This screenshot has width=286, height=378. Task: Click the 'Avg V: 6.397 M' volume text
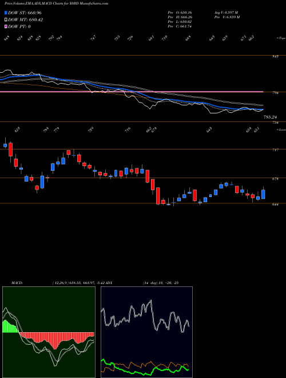click(x=226, y=12)
